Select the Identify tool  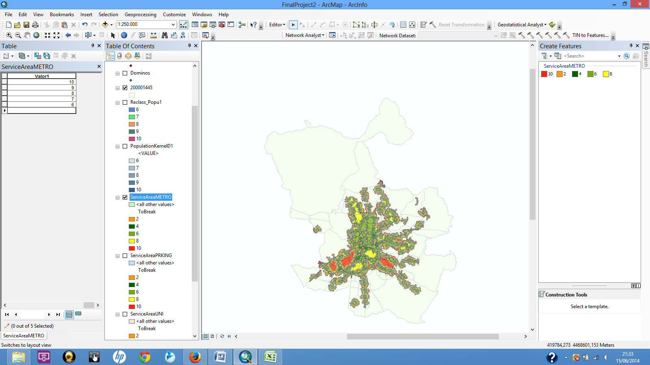pyautogui.click(x=124, y=35)
